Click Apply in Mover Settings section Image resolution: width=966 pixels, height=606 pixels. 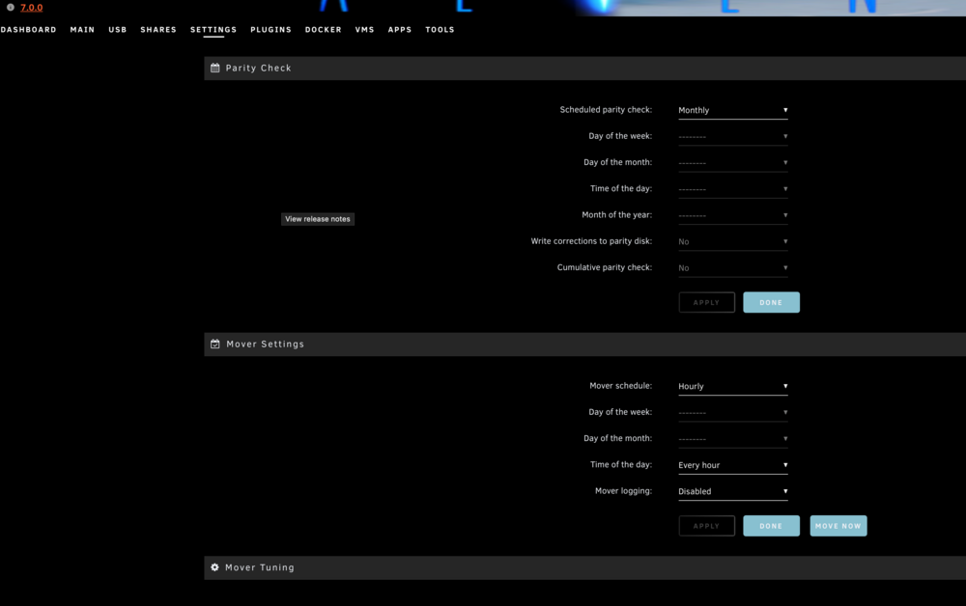point(707,526)
